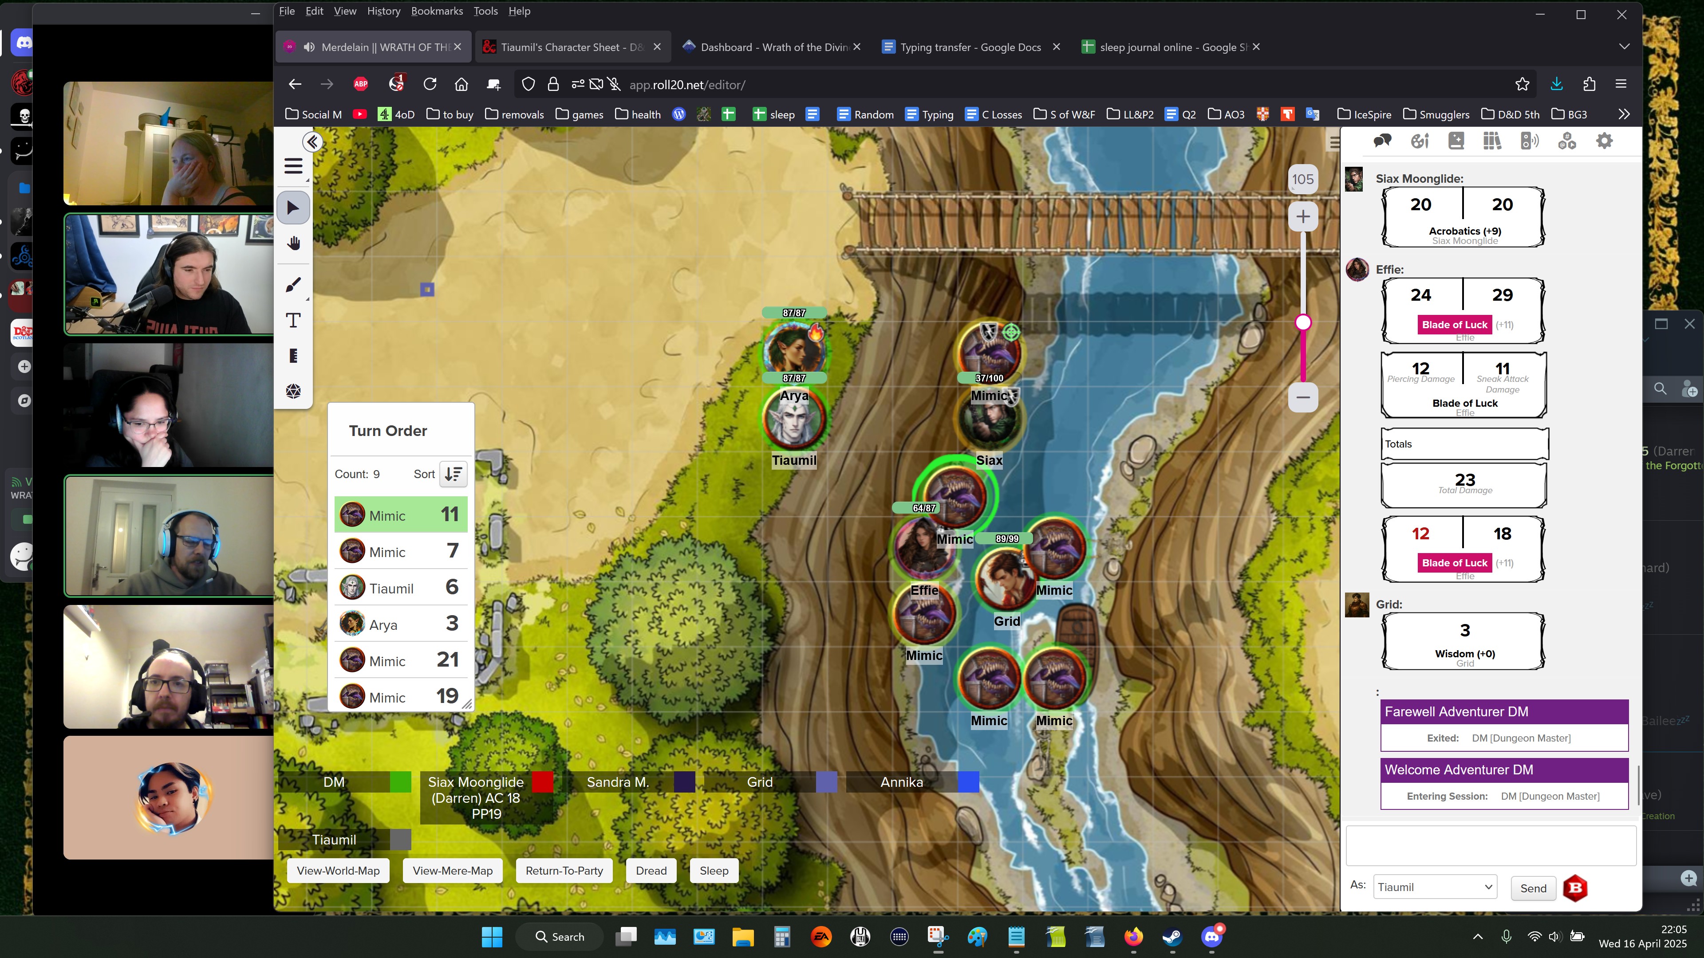Open the Compendium tab in sidebar
The image size is (1704, 958).
click(1491, 141)
